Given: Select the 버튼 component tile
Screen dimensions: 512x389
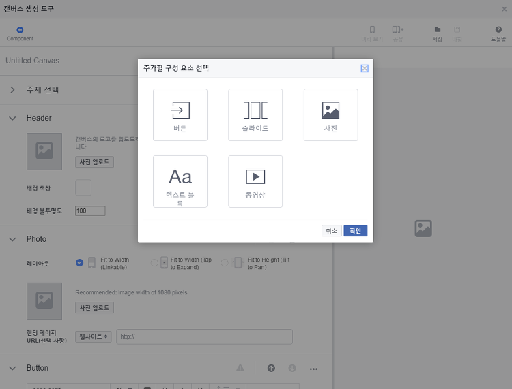Looking at the screenshot, I should (x=180, y=114).
